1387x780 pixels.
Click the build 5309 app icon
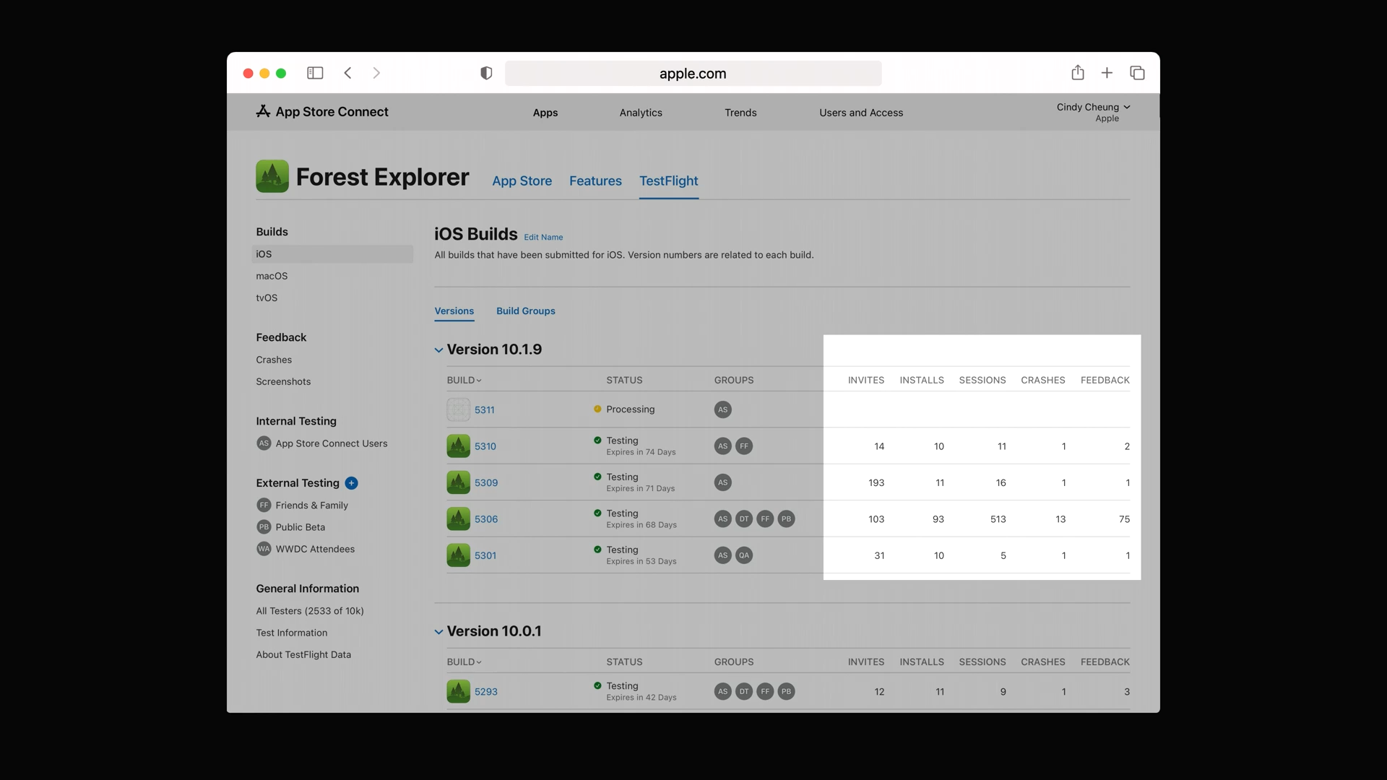(458, 482)
